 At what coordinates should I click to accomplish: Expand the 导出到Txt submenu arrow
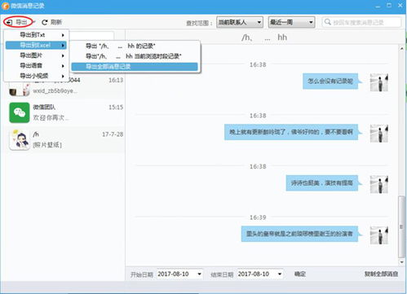[63, 35]
